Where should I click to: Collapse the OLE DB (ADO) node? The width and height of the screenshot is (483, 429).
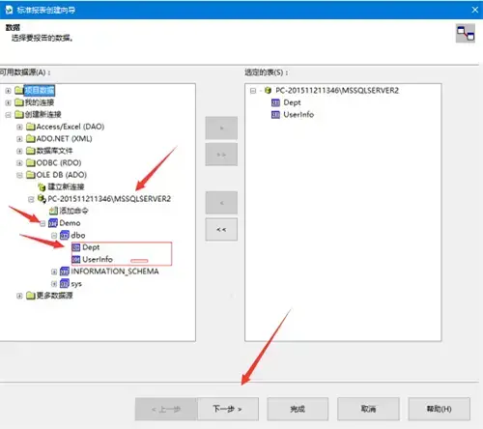coord(19,175)
